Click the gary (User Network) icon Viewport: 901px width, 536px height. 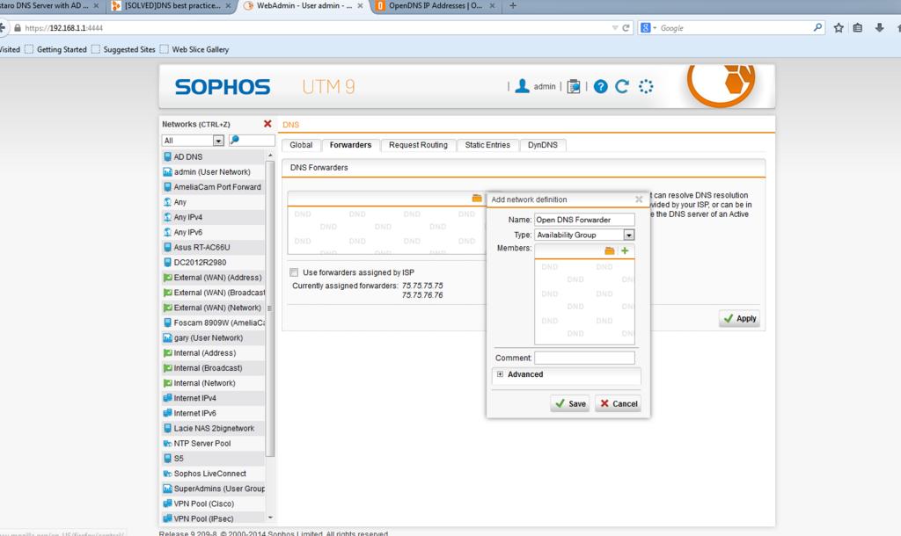coord(167,337)
